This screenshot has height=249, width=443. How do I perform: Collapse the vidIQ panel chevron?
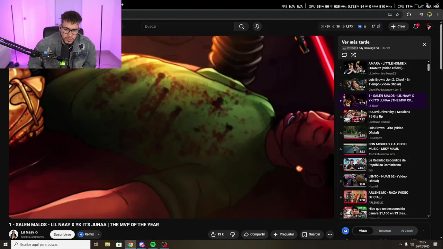(x=424, y=231)
